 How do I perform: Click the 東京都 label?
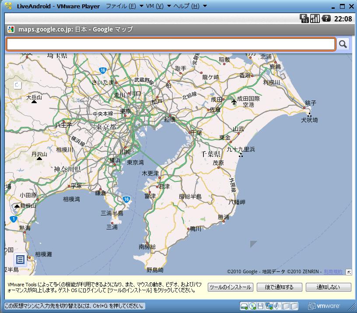106,127
